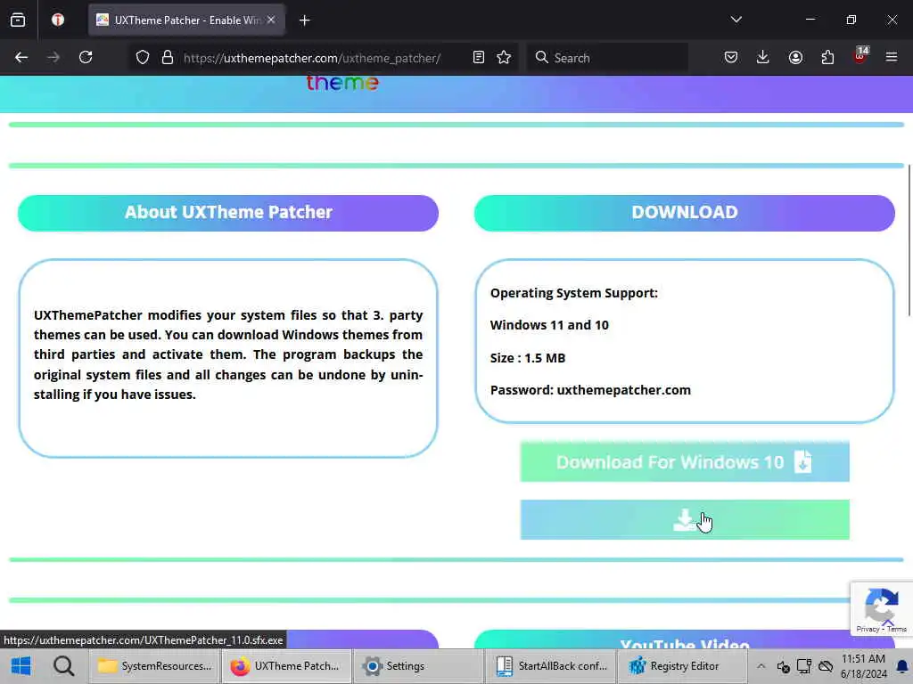Go forward to the next page

click(x=53, y=58)
